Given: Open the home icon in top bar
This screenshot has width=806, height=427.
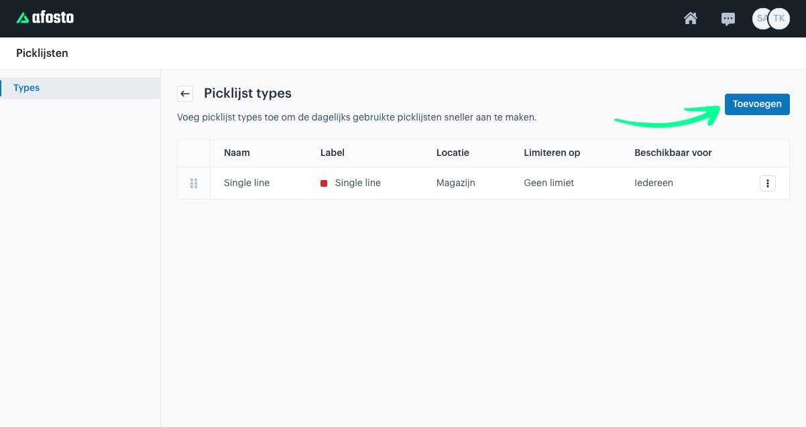Looking at the screenshot, I should [x=691, y=19].
